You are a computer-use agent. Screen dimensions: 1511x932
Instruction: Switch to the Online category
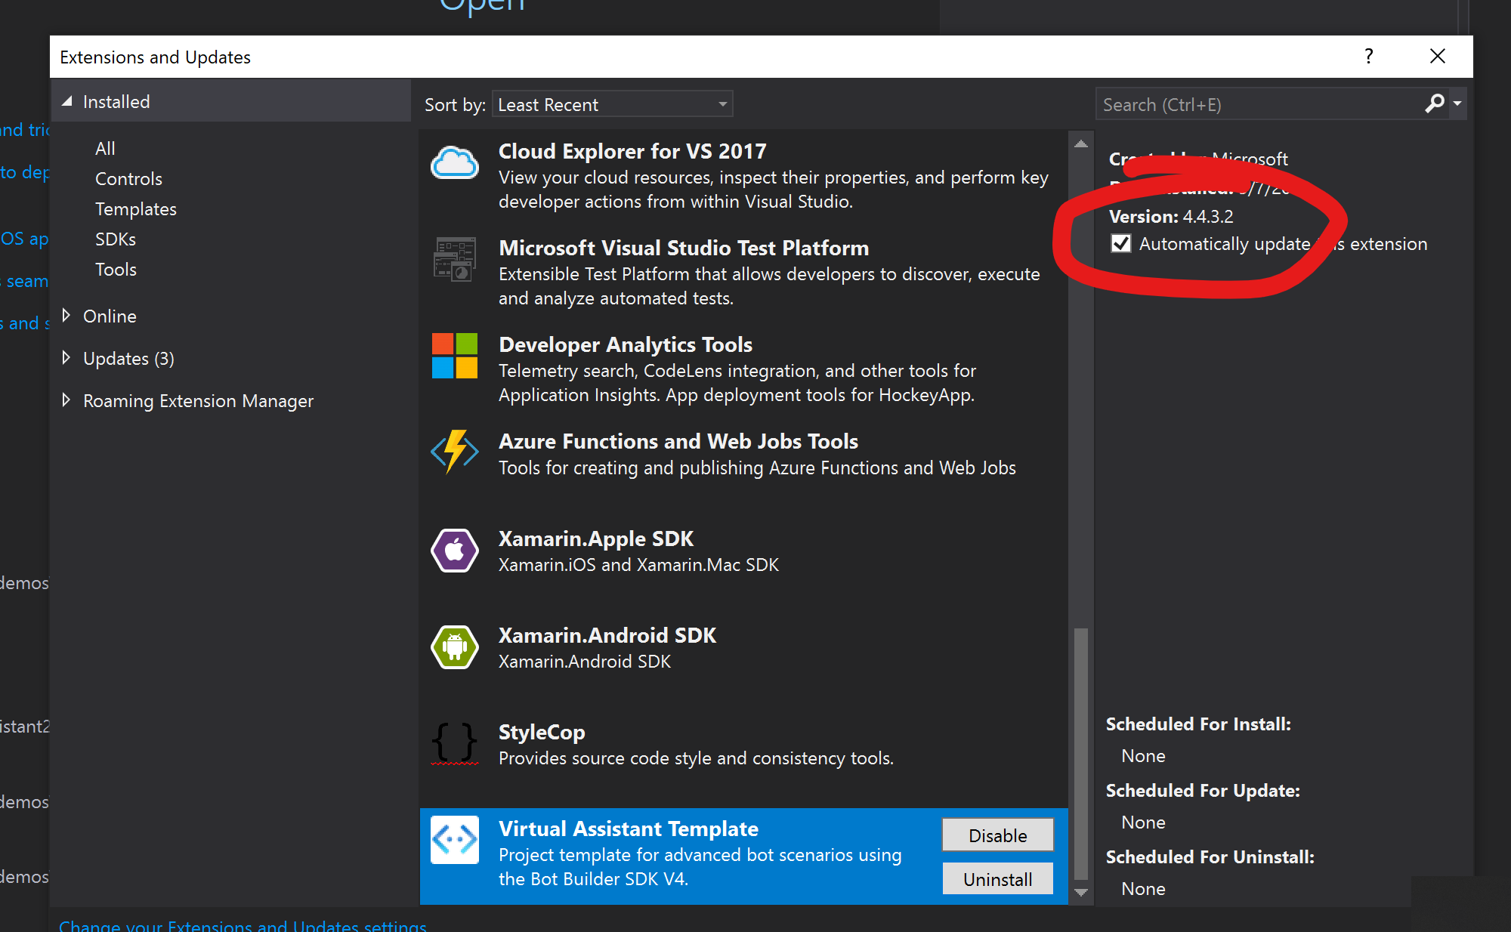(x=110, y=316)
